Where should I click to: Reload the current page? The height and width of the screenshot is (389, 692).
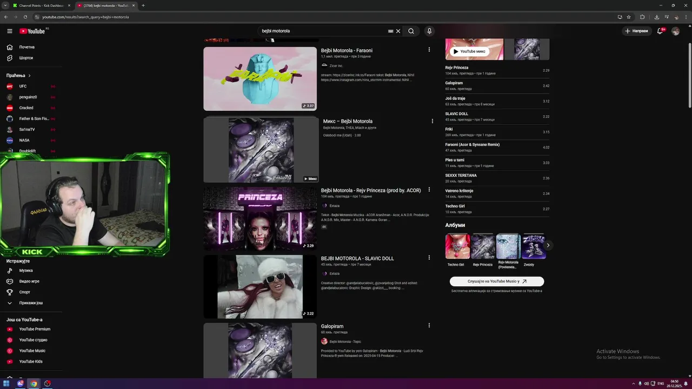[25, 17]
